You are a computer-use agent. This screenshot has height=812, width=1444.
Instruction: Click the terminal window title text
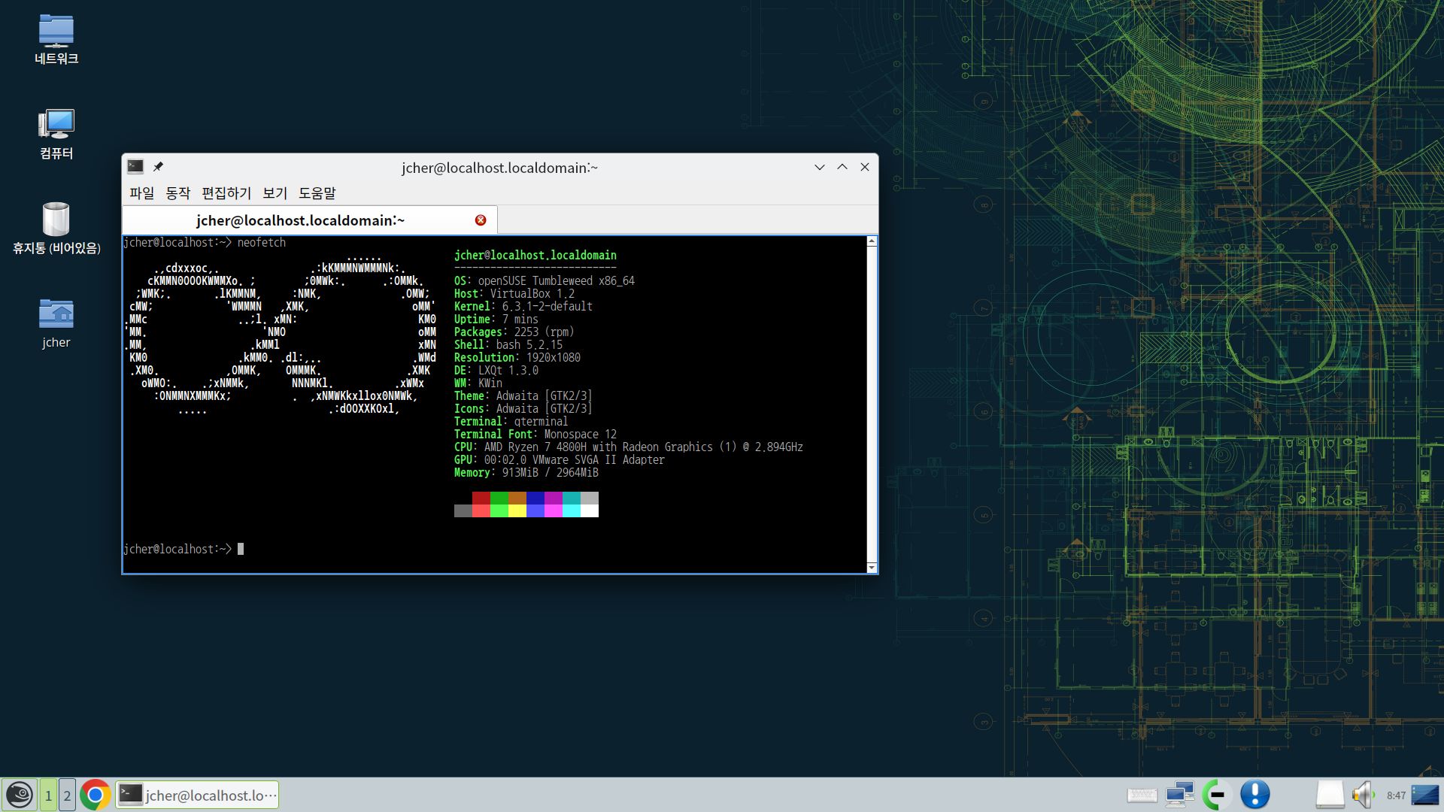(499, 168)
